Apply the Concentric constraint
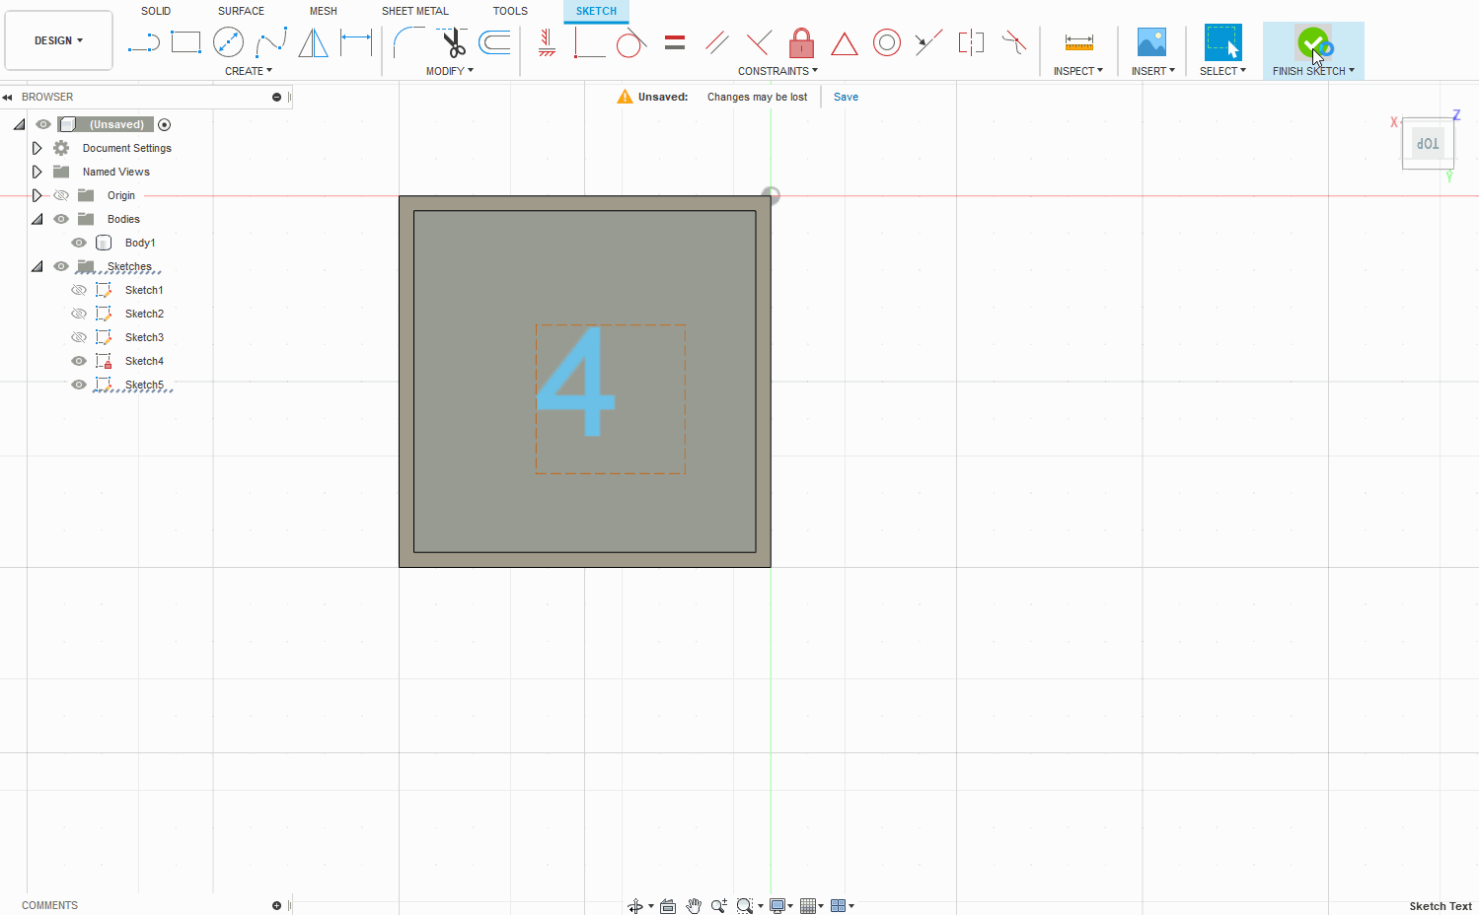 click(886, 42)
